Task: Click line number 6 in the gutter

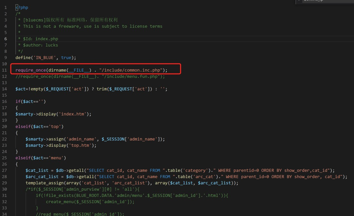Action: click(5, 39)
